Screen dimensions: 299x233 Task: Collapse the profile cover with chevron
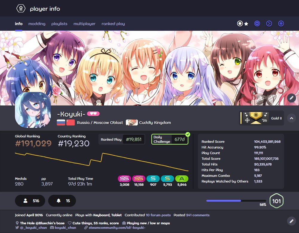pyautogui.click(x=291, y=118)
